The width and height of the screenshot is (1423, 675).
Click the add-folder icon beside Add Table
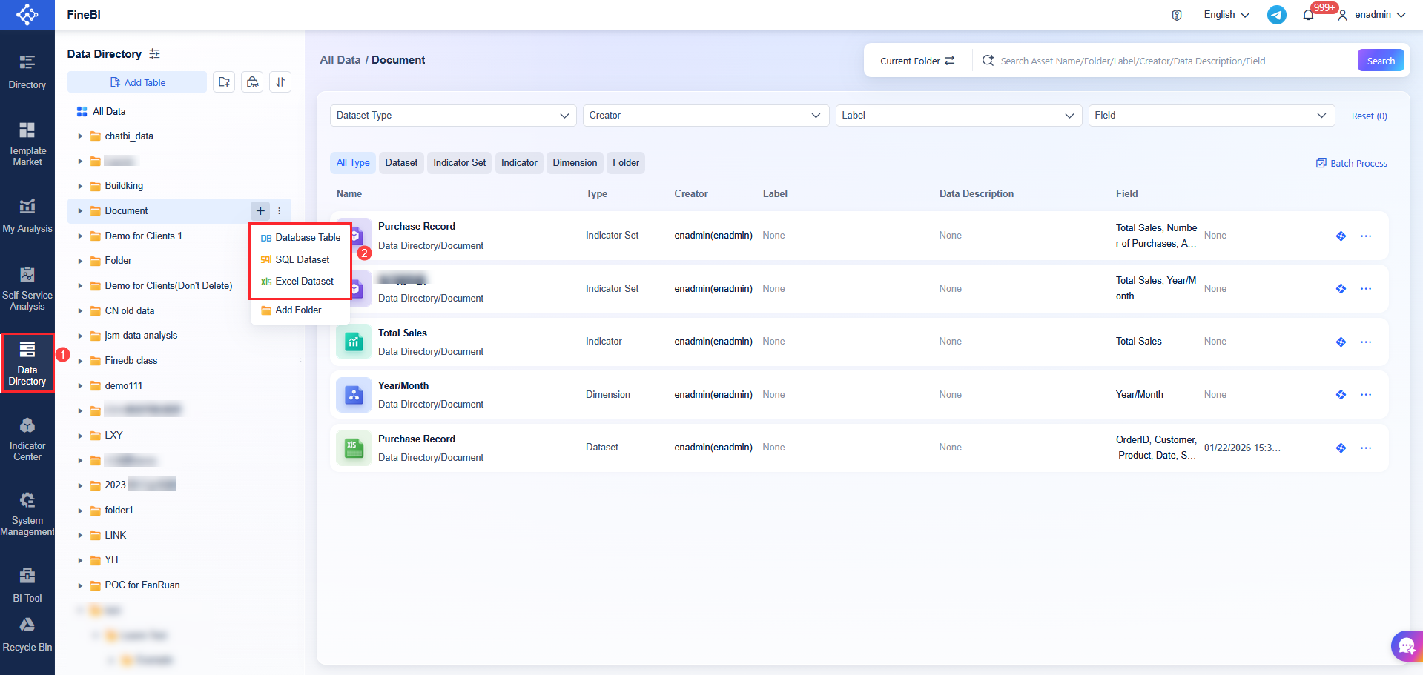(x=224, y=82)
